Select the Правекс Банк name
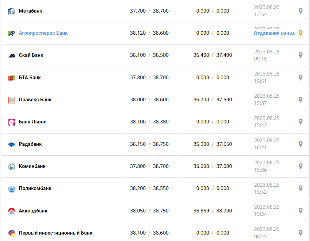 point(35,100)
